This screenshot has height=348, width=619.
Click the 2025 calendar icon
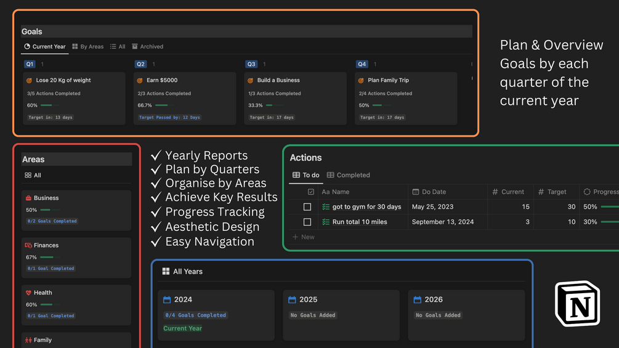[292, 300]
